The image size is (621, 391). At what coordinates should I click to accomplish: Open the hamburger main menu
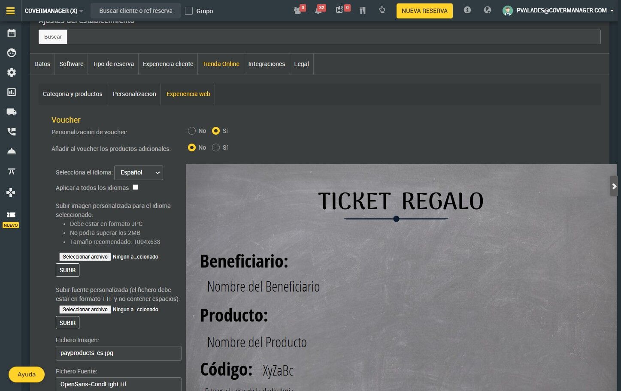point(10,11)
